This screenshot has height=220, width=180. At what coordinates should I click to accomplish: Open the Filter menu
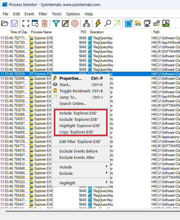click(x=43, y=14)
